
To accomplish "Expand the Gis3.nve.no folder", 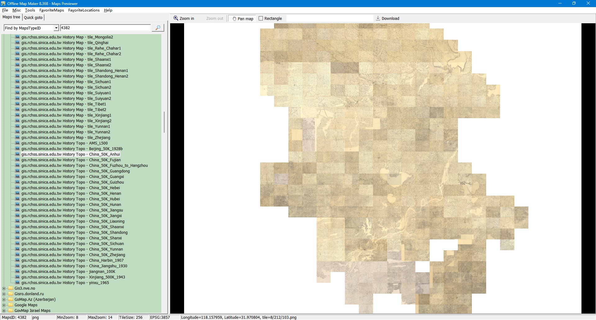I will point(4,288).
